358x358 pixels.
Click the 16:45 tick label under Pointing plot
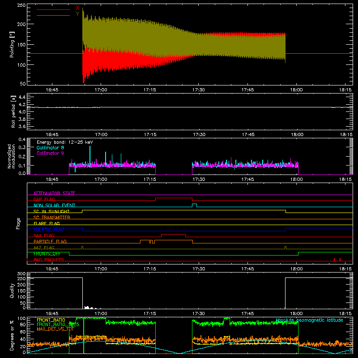coord(52,90)
